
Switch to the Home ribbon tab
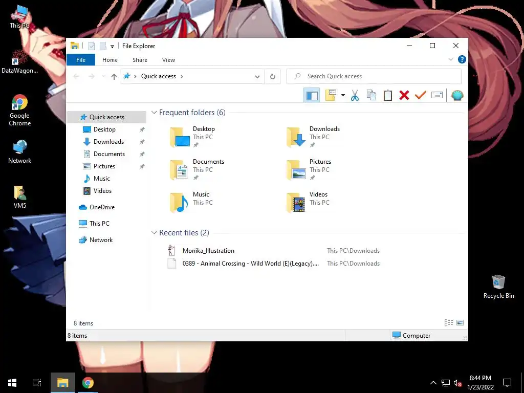(110, 60)
